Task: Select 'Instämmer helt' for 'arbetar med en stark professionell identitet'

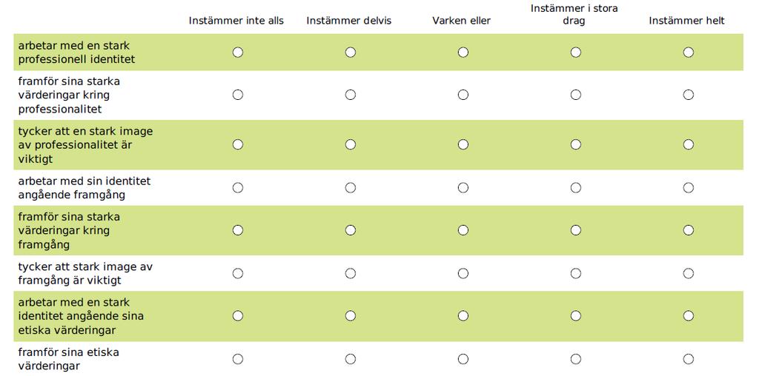Action: (689, 53)
